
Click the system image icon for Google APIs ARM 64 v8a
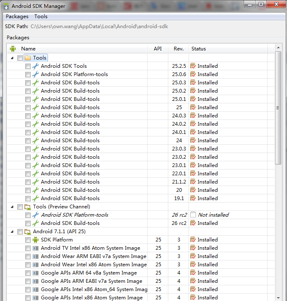(36, 273)
